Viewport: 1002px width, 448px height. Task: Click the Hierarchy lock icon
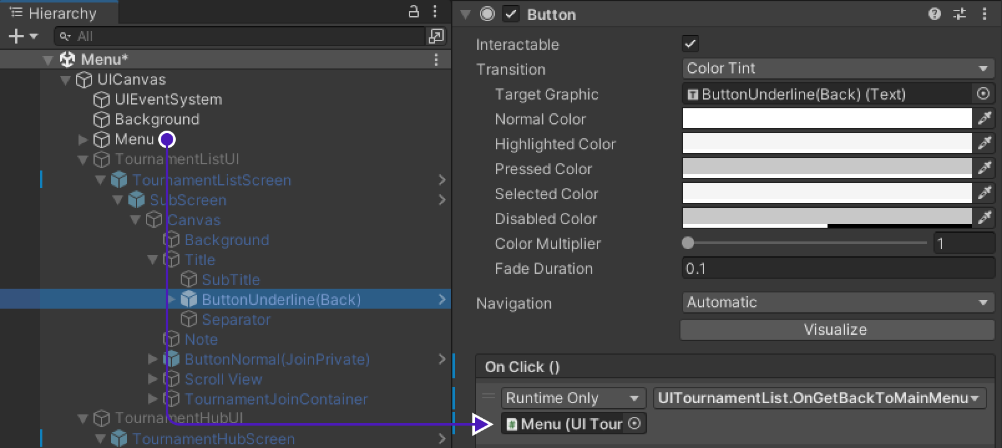pos(413,11)
